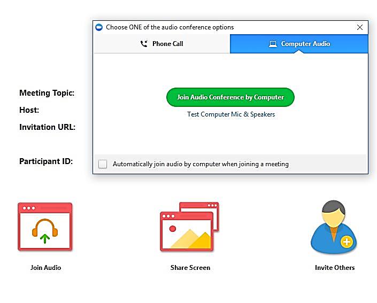This screenshot has width=377, height=303.
Task: Click the 'Join Audio' text label
Action: [x=45, y=268]
